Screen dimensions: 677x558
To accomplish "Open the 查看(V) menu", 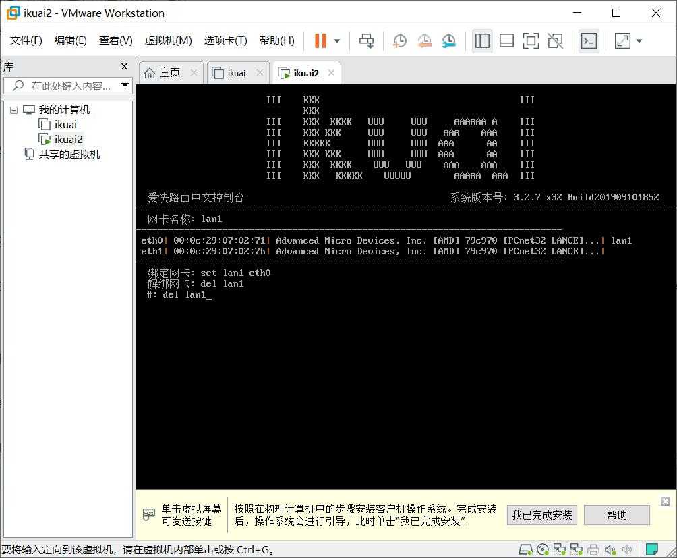I will point(116,40).
